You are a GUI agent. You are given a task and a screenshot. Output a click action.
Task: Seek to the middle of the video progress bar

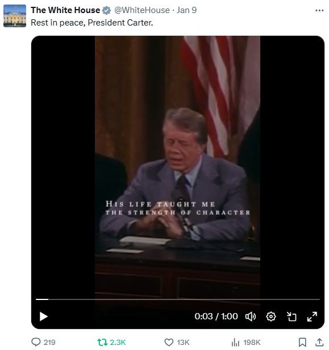(178, 299)
